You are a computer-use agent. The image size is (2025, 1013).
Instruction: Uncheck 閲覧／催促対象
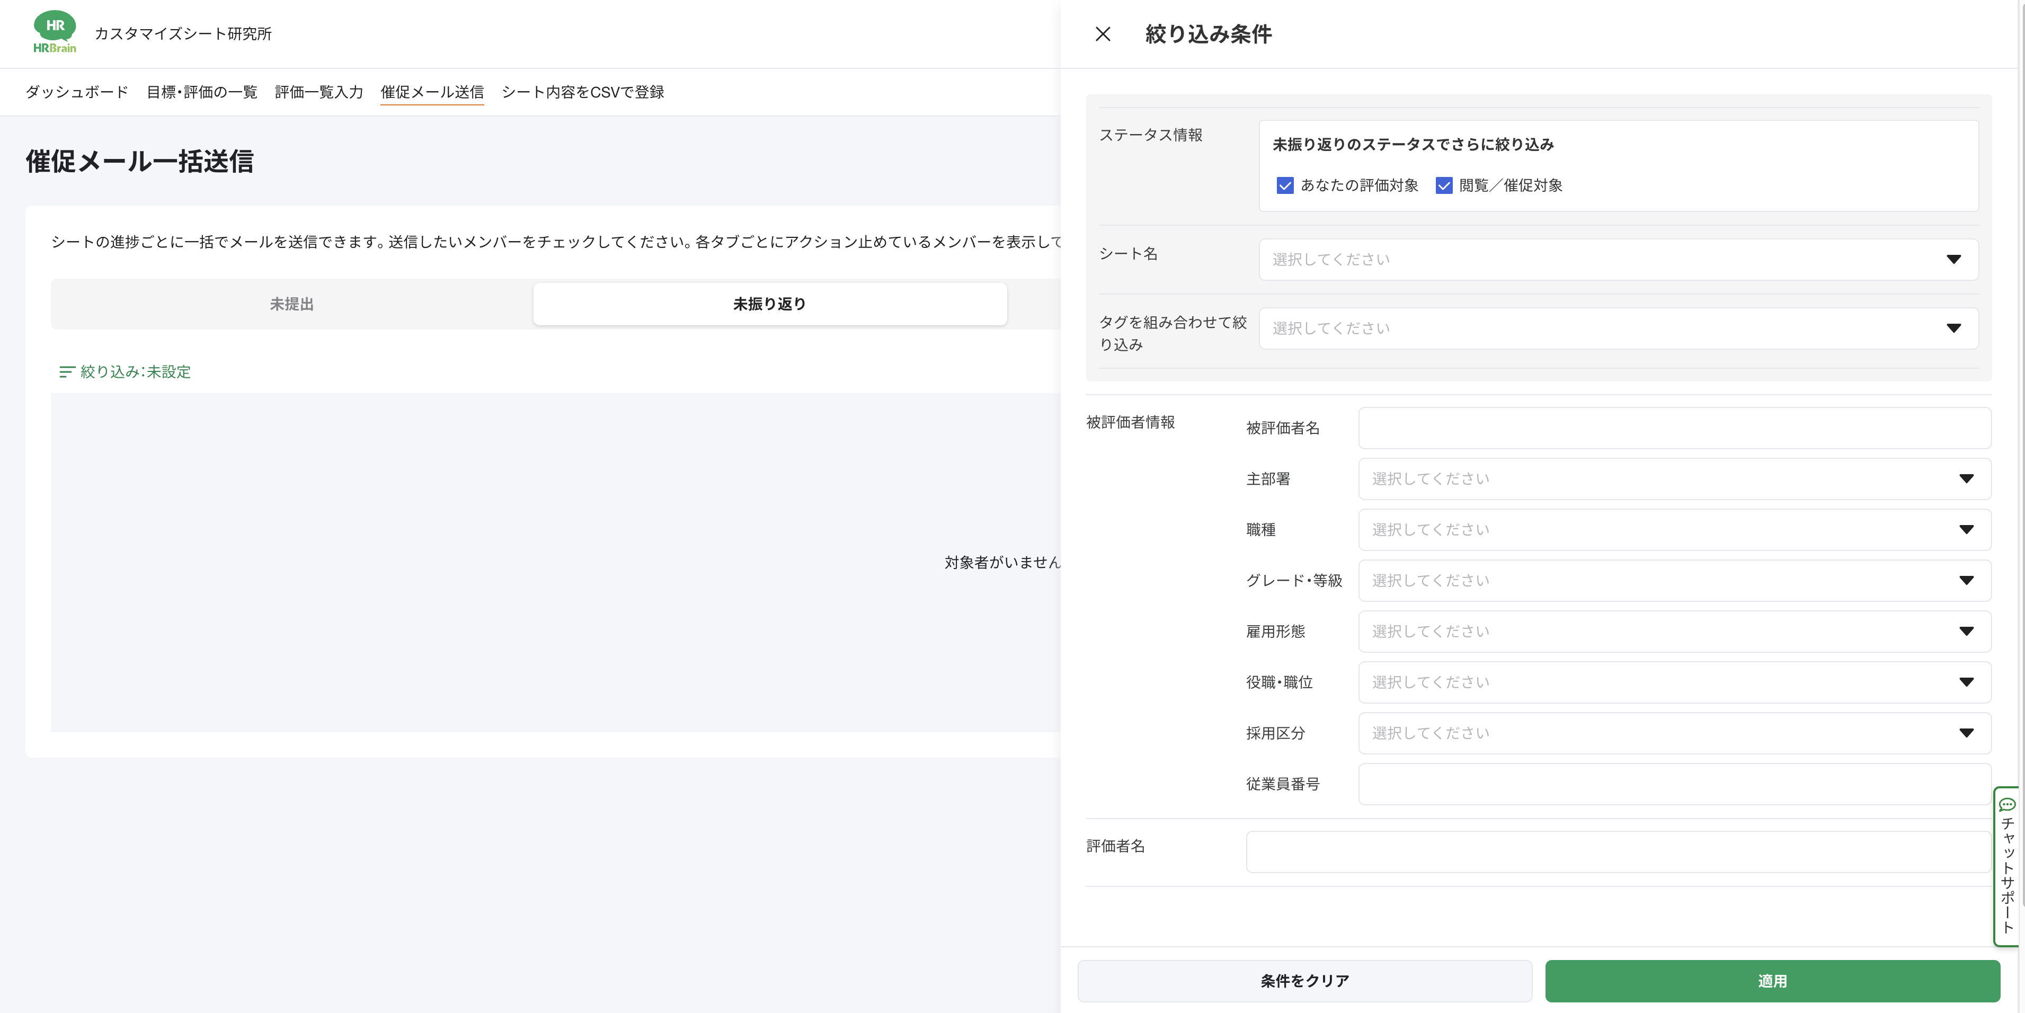1444,185
